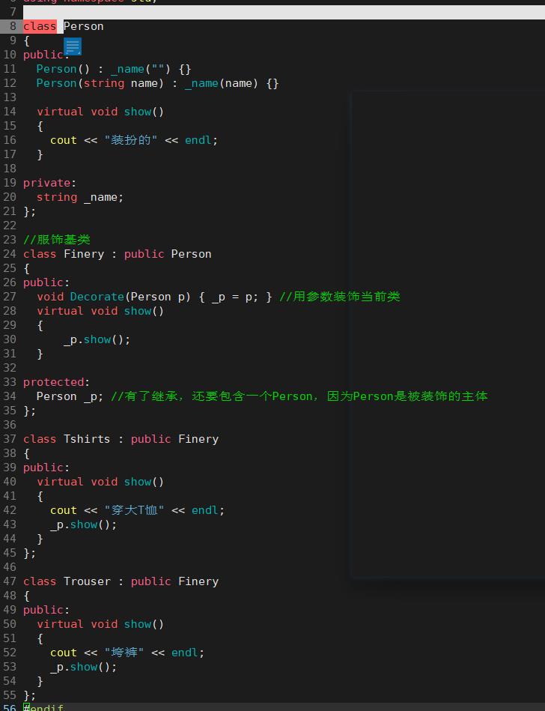This screenshot has height=711, width=545.
Task: Click 'private:' label on line 19
Action: 50,183
